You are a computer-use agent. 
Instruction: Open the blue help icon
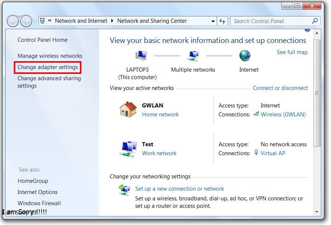coord(307,30)
